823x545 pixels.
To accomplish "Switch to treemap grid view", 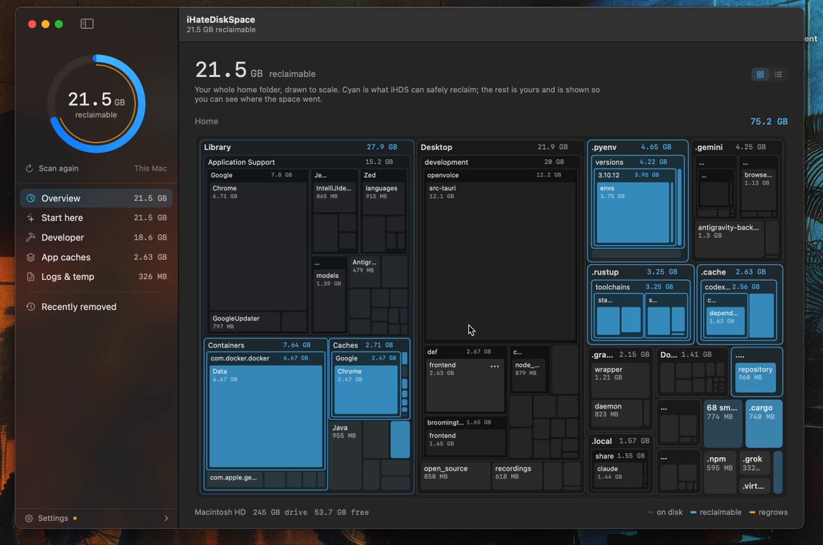I will point(760,74).
